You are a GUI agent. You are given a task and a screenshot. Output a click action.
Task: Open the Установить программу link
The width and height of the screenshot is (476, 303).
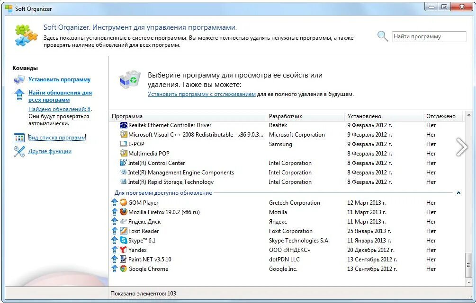(60, 79)
